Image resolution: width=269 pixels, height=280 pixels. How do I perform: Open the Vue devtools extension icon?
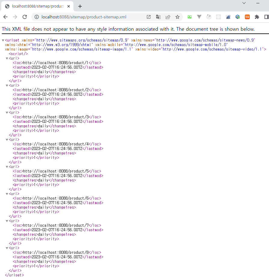[199, 17]
